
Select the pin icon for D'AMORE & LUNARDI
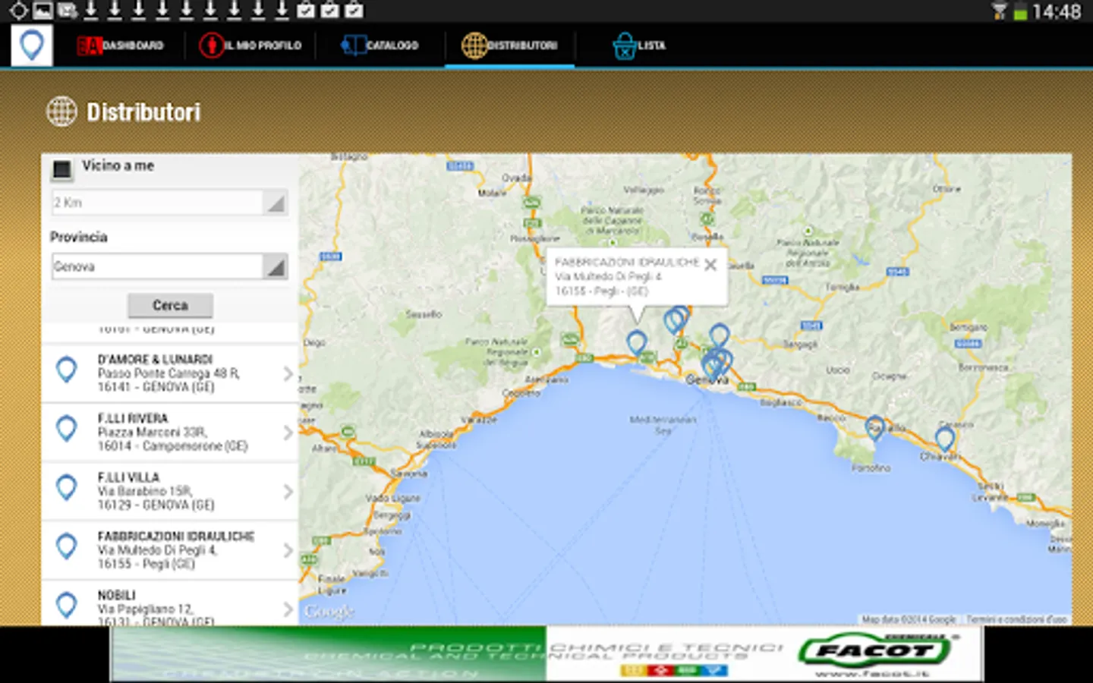(67, 370)
